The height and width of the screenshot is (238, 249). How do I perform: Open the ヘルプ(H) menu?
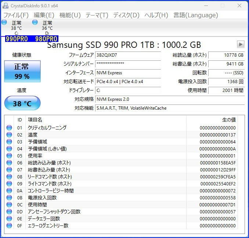[156, 15]
